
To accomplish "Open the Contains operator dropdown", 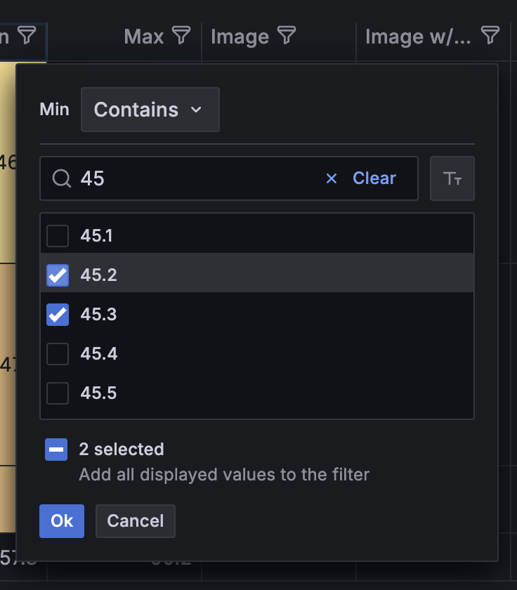I will coord(150,110).
